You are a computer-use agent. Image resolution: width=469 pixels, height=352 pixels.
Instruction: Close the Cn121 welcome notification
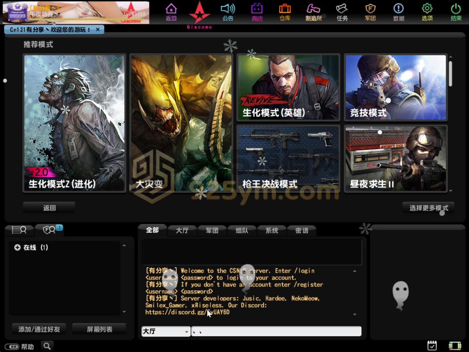(98, 30)
